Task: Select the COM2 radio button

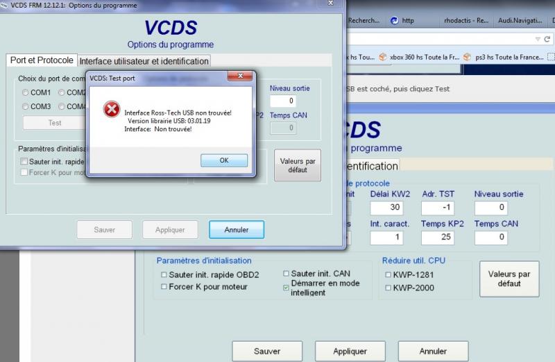Action: 62,92
